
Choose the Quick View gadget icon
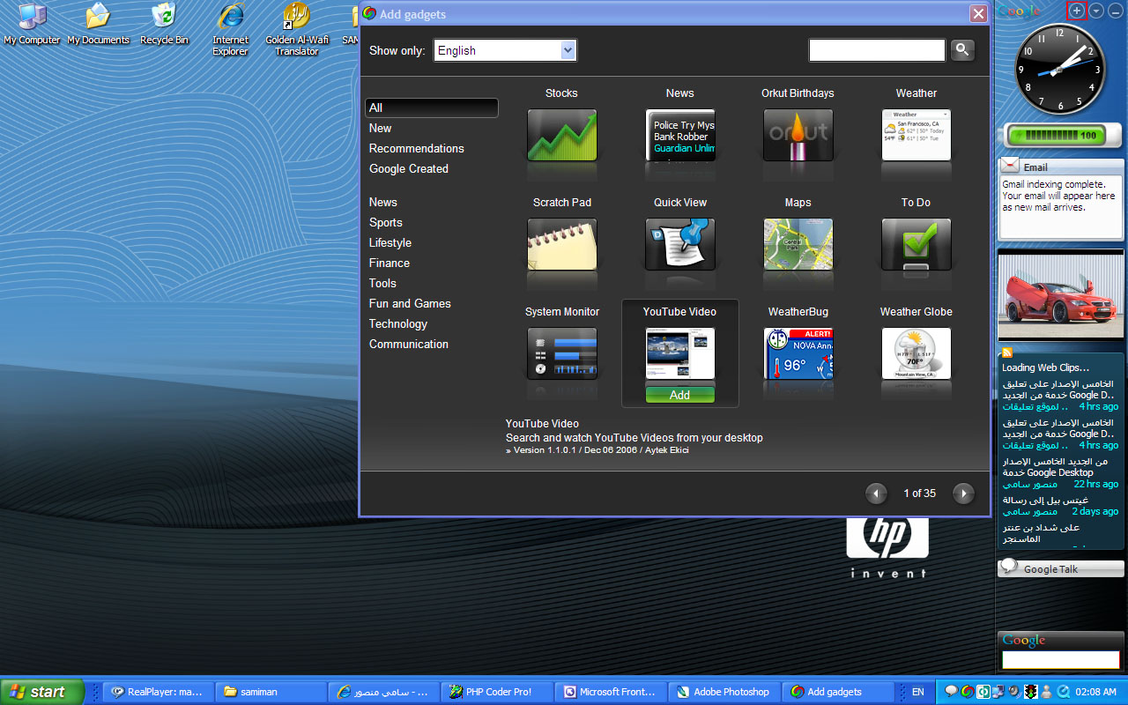[x=680, y=244]
